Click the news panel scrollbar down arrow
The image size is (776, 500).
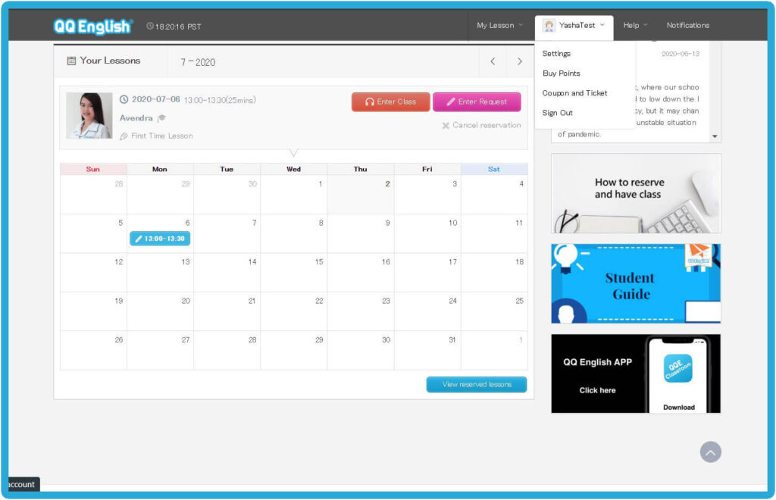[x=715, y=136]
